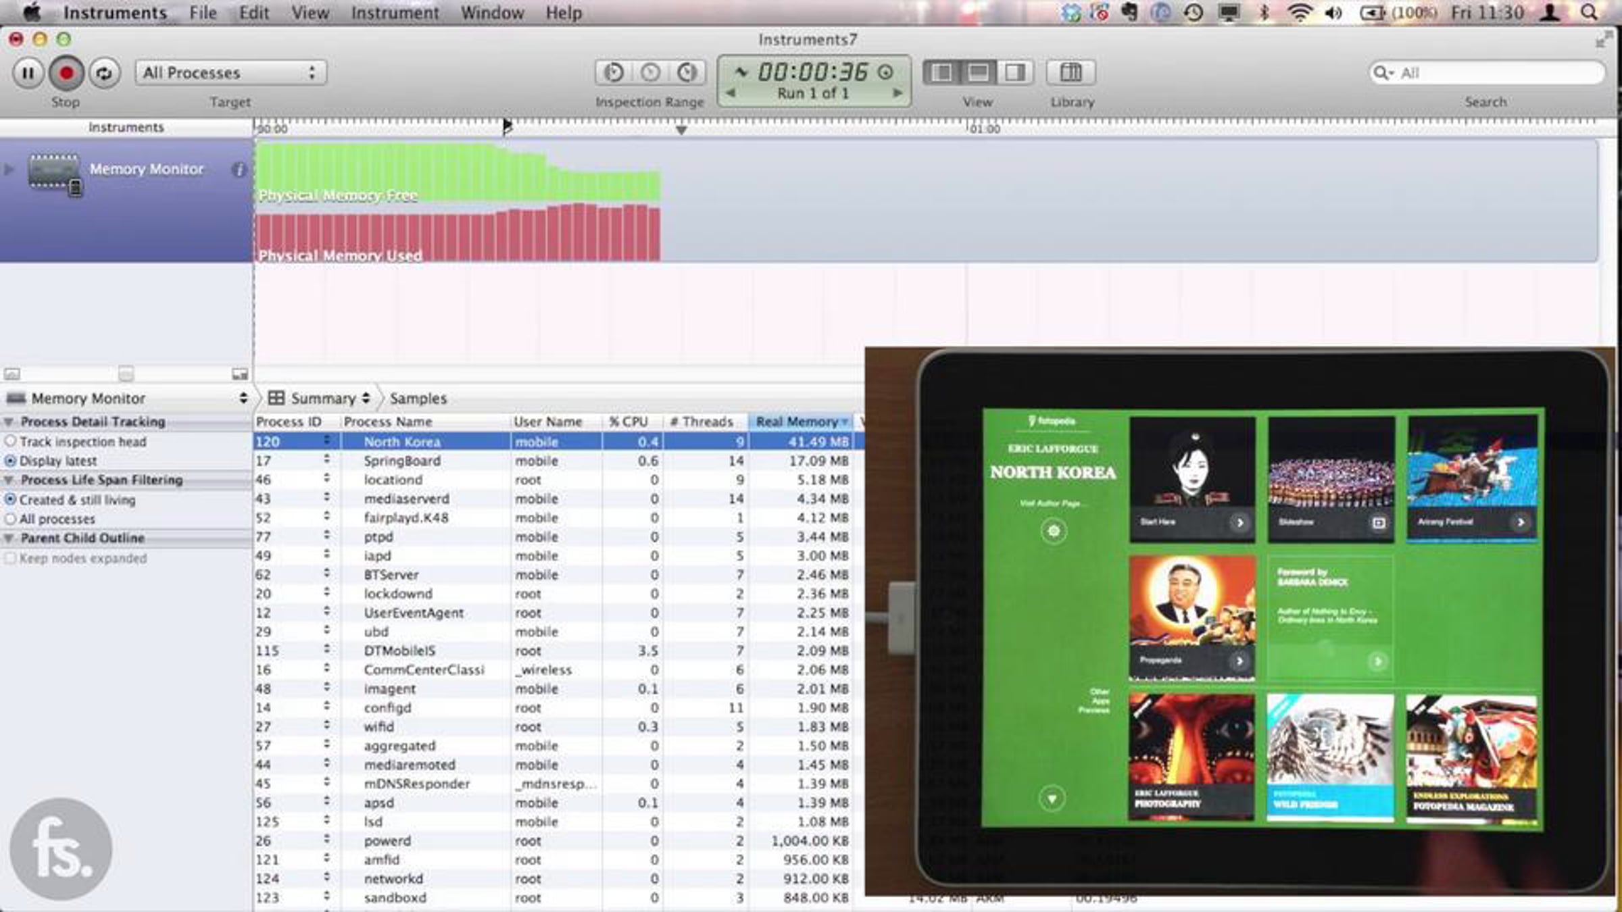The width and height of the screenshot is (1622, 912).
Task: Check Keep nodes expanded
Action: [x=10, y=558]
